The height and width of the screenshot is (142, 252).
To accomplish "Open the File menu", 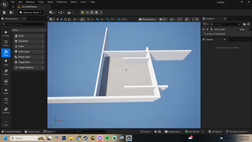I will click(x=13, y=2).
